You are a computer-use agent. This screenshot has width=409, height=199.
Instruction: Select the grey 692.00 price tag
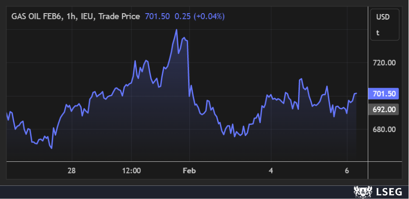[384, 109]
